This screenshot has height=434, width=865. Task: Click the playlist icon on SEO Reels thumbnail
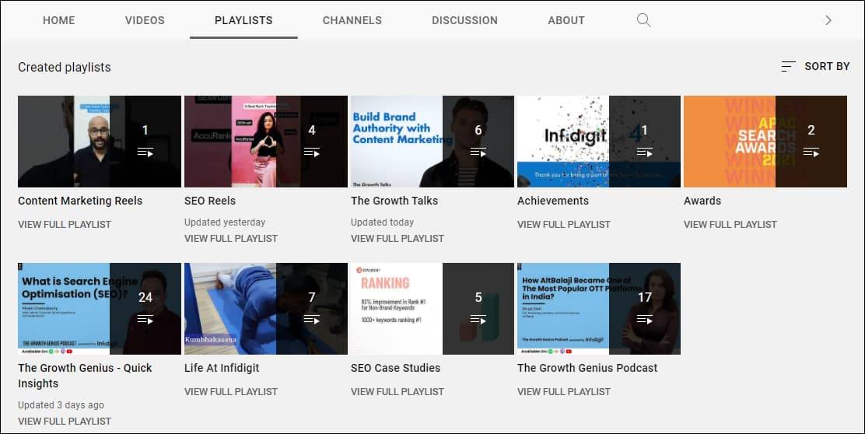312,152
